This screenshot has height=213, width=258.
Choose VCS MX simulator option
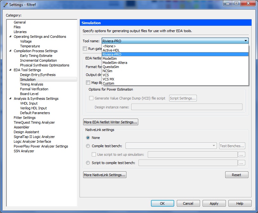click(175, 79)
